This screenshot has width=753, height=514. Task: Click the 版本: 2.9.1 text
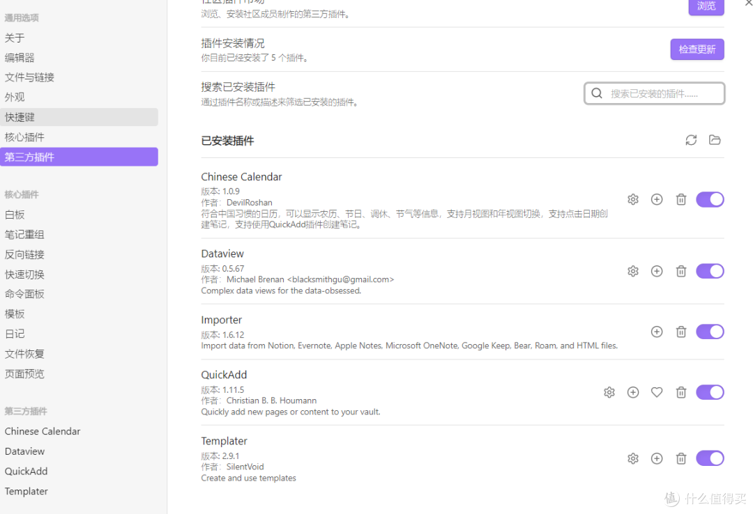click(x=220, y=456)
